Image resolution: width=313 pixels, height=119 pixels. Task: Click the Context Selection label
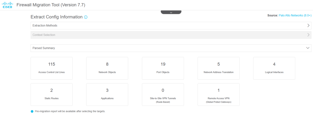(x=44, y=35)
